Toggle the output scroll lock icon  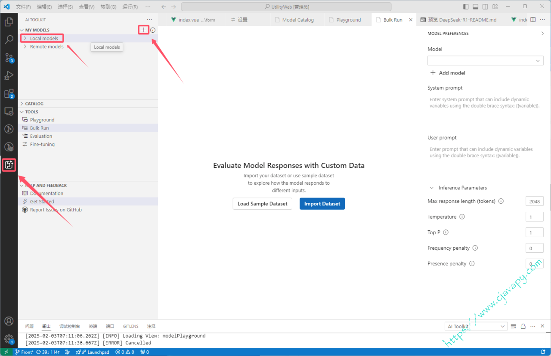tap(523, 326)
